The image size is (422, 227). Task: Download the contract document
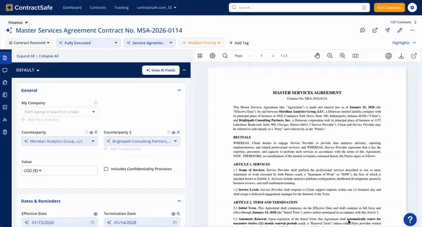coord(401,56)
